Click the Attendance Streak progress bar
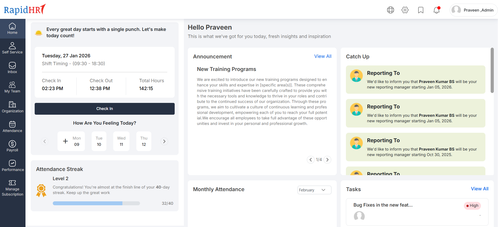This screenshot has width=498, height=227. (96, 203)
